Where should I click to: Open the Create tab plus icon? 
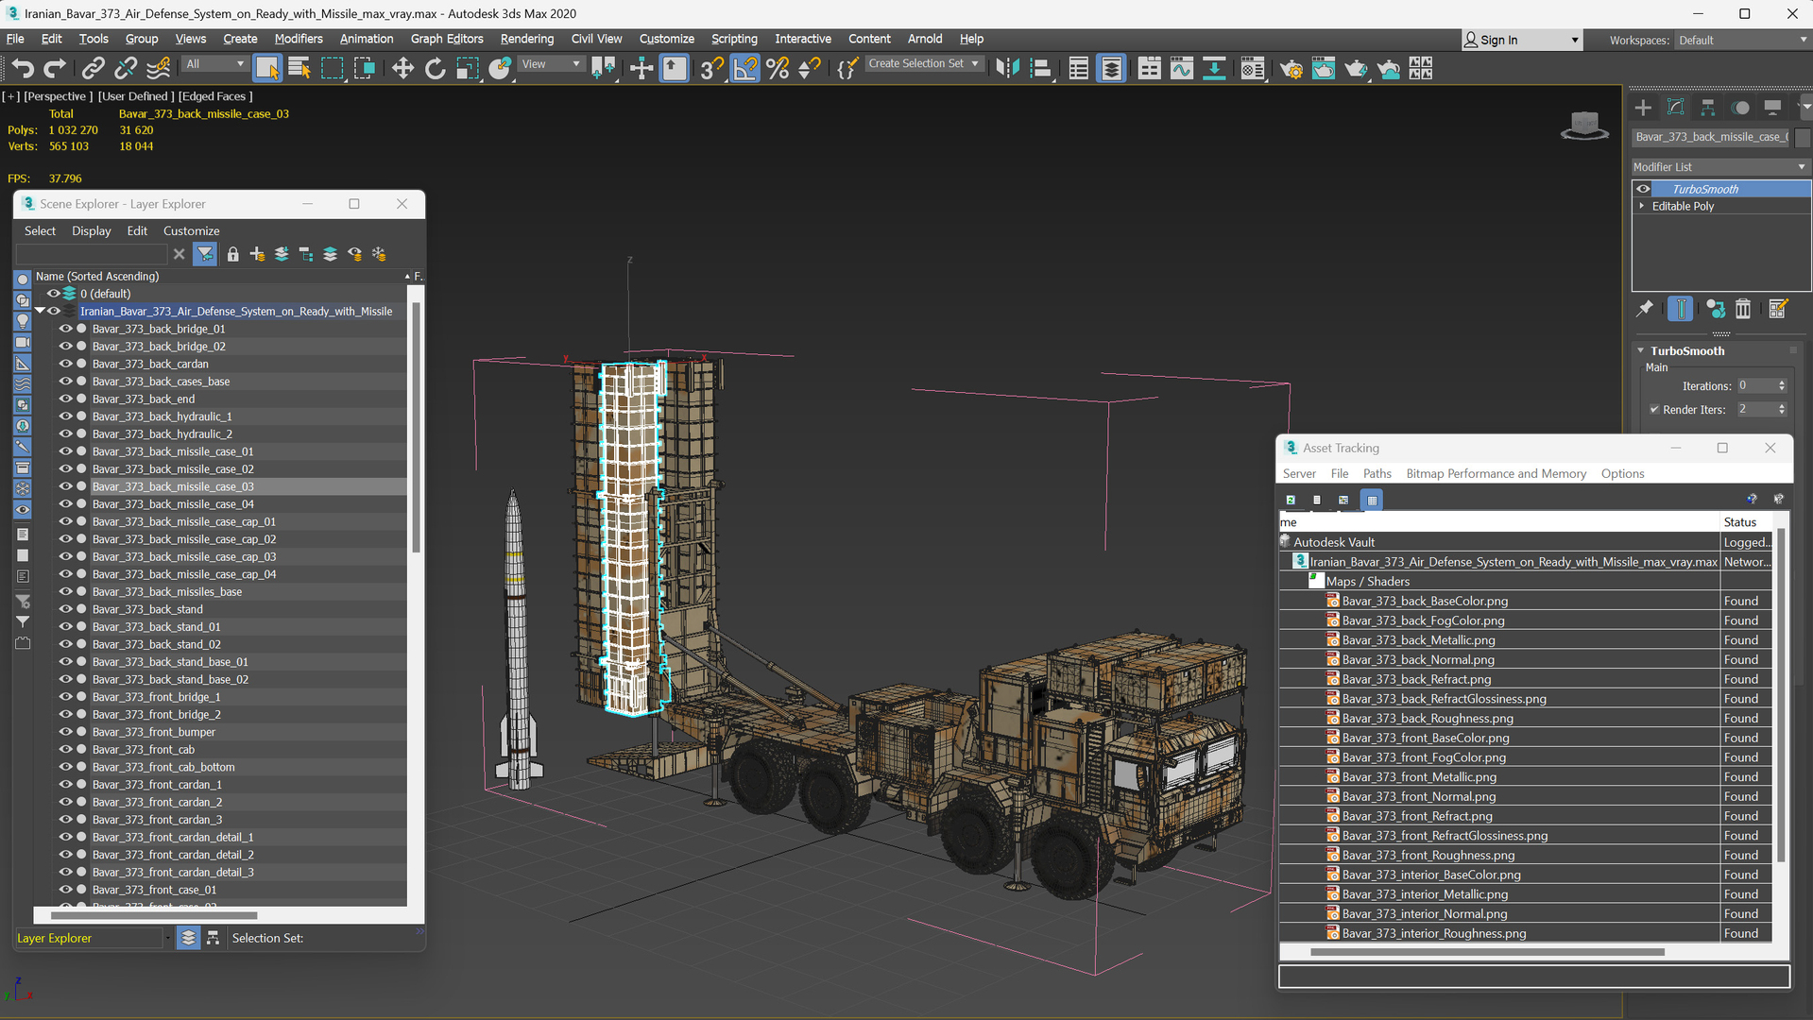click(x=1643, y=108)
